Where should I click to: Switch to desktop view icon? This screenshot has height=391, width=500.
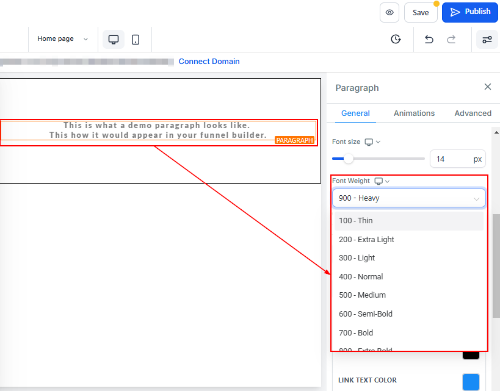coord(113,39)
